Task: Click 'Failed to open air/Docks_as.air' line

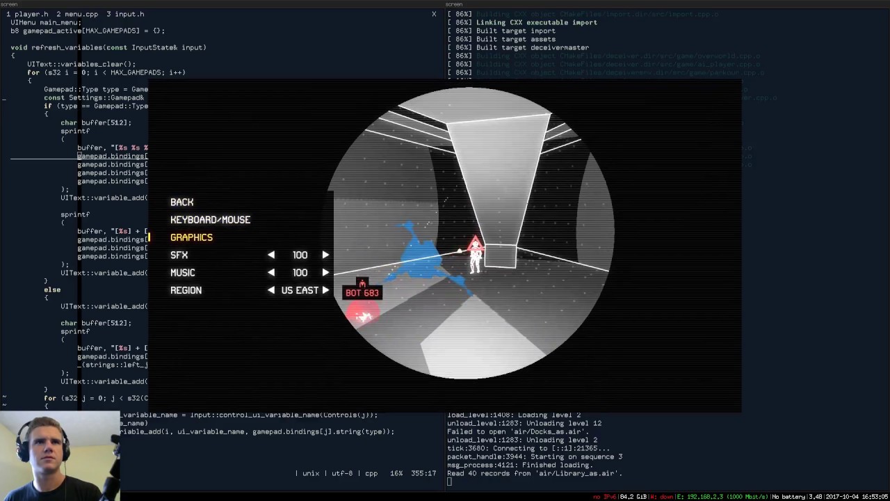Action: [518, 431]
